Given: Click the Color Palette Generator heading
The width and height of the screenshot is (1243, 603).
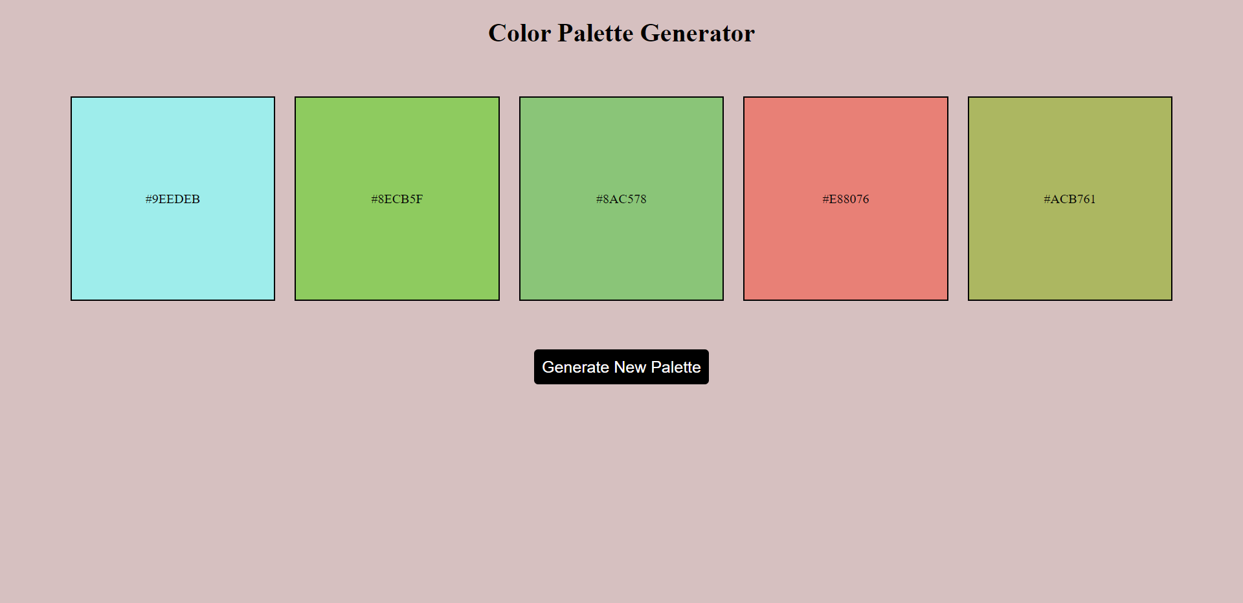Looking at the screenshot, I should tap(621, 33).
